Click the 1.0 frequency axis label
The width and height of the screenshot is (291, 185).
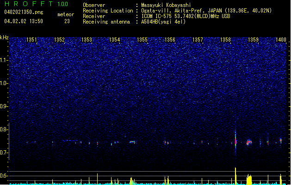[x=4, y=83]
